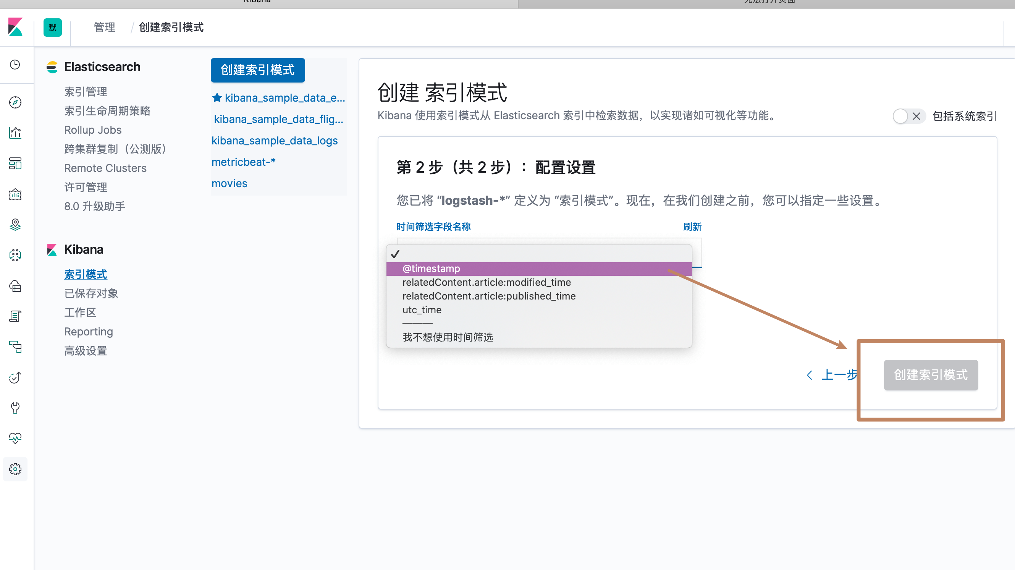Click the blue 创建索引模式 button

click(x=257, y=70)
